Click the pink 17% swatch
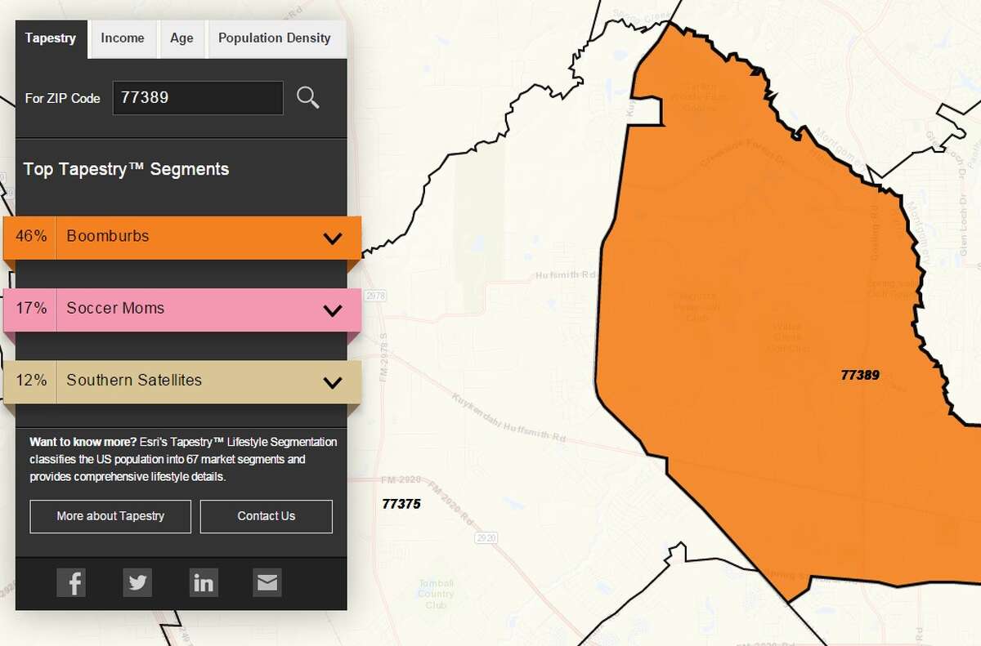This screenshot has width=981, height=646. point(31,309)
